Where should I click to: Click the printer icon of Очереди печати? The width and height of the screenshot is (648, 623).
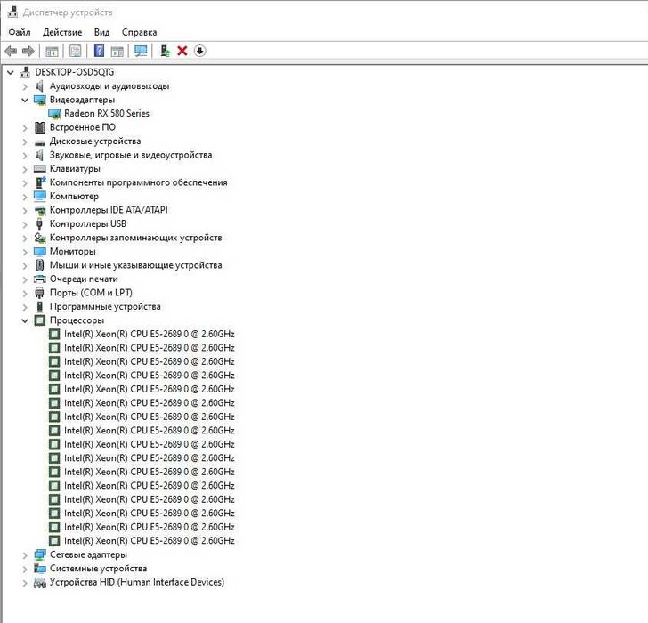(40, 279)
